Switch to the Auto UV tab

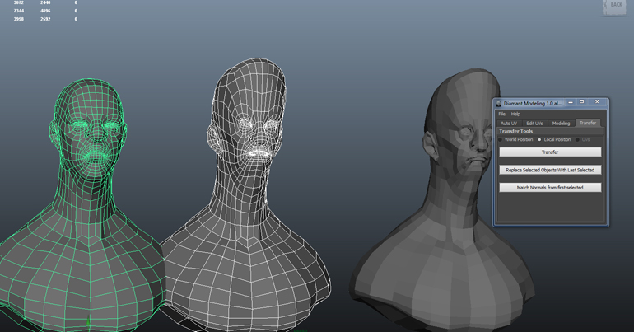point(509,123)
